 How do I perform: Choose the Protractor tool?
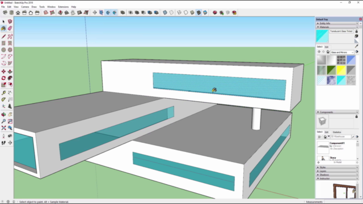pyautogui.click(x=3, y=100)
